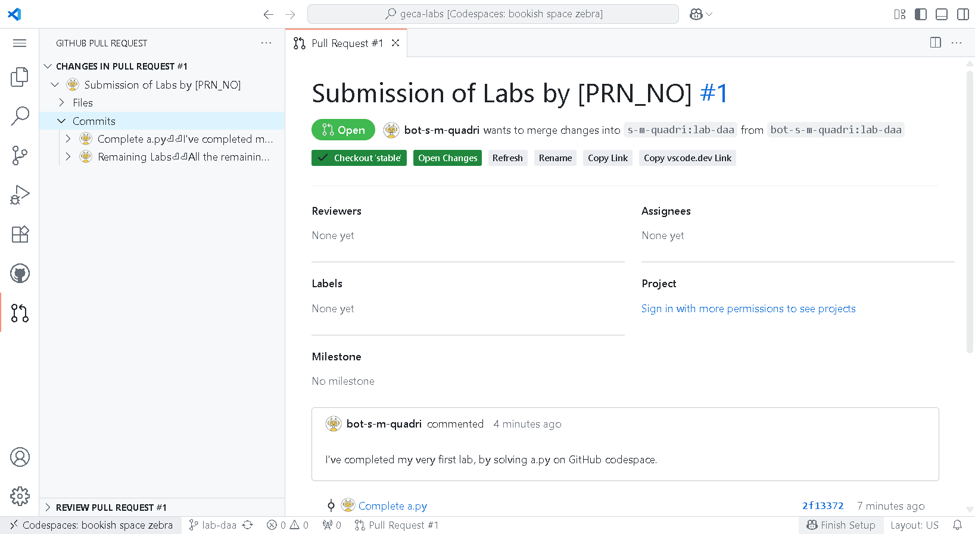This screenshot has height=534, width=975.
Task: Open the hamburger application menu
Action: point(20,43)
